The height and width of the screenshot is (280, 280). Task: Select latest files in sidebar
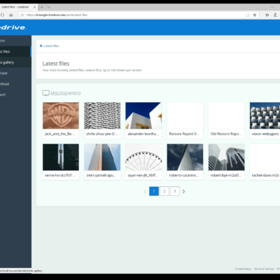coord(15,52)
